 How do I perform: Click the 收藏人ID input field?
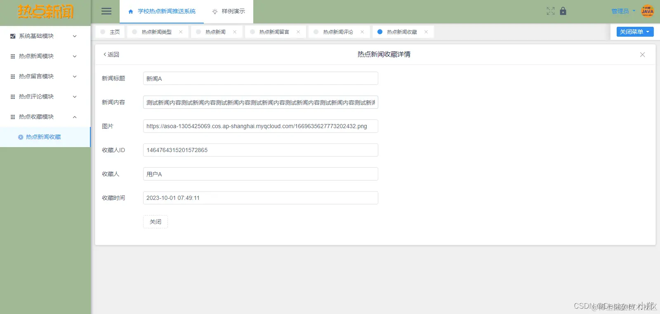point(261,150)
